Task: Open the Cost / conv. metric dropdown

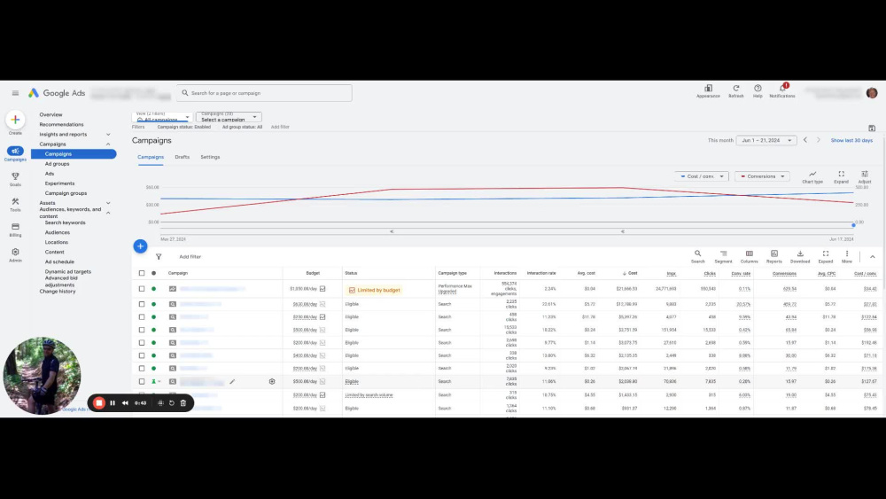Action: pos(702,176)
